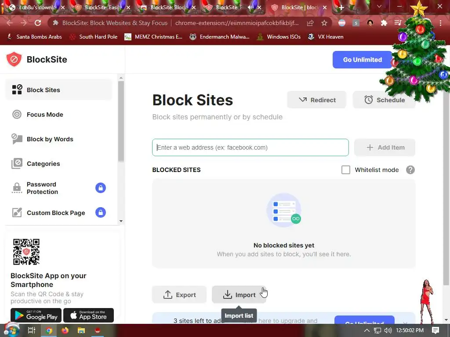The image size is (450, 337).
Task: Click the Schedule button
Action: (x=384, y=100)
